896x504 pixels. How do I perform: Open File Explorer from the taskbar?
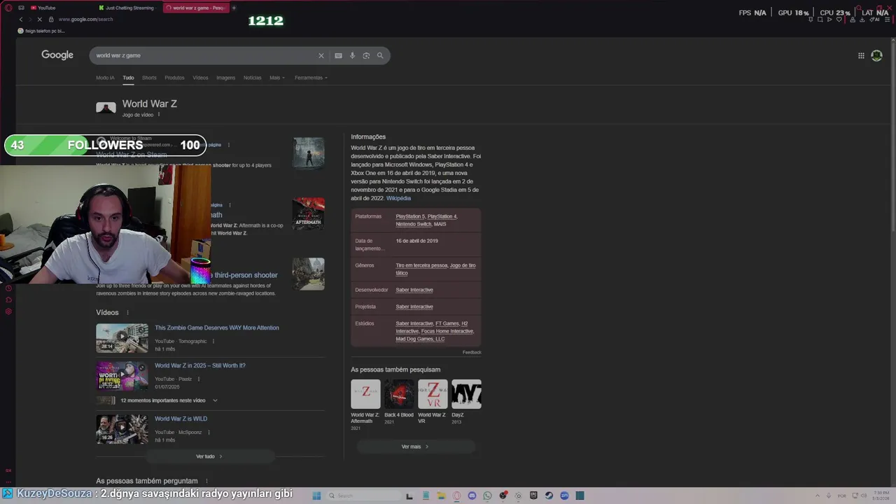[441, 496]
